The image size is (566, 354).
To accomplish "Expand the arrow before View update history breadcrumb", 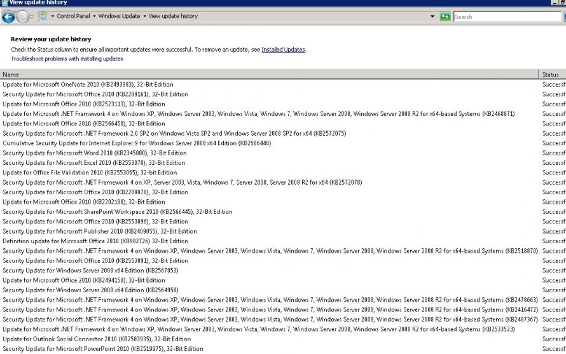I will pyautogui.click(x=144, y=17).
